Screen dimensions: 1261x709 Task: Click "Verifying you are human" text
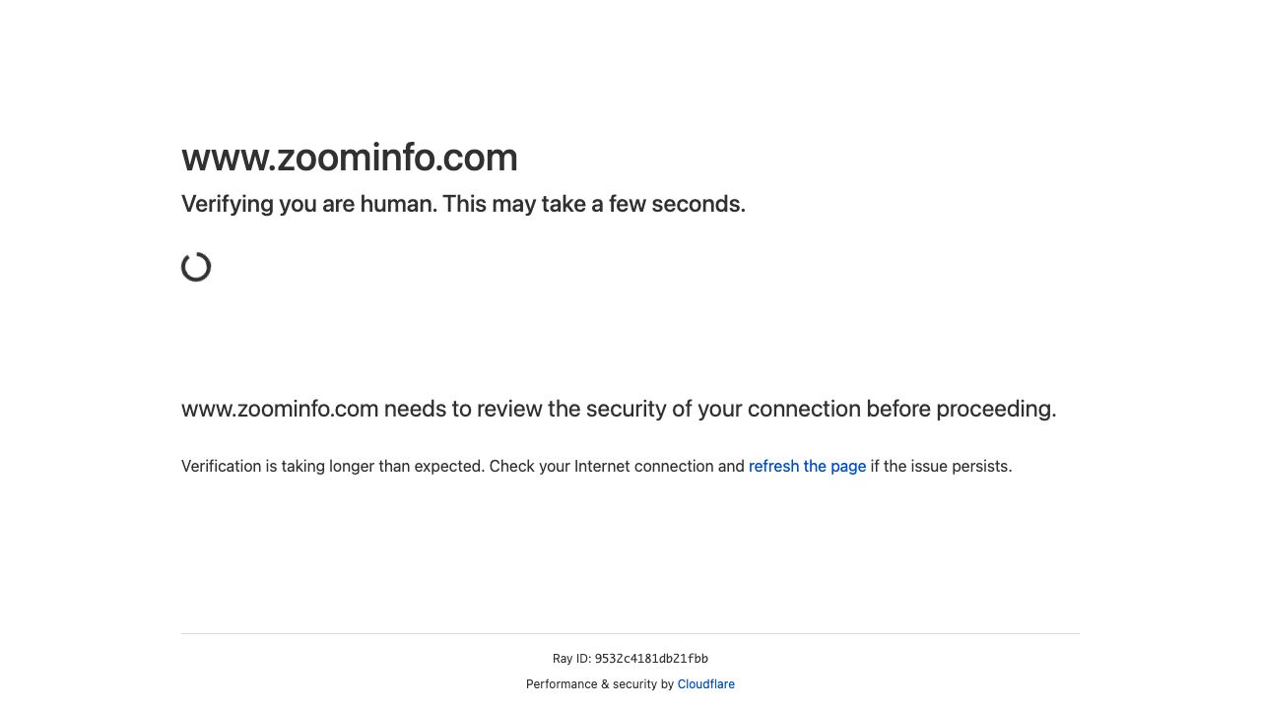pos(307,205)
